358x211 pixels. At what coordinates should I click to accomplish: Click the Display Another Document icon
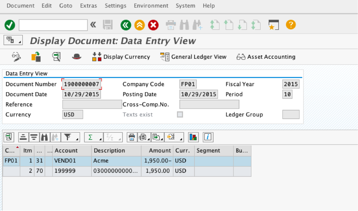tap(36, 56)
